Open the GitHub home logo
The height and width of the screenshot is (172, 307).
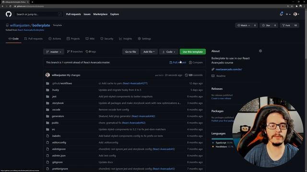coord(9,14)
